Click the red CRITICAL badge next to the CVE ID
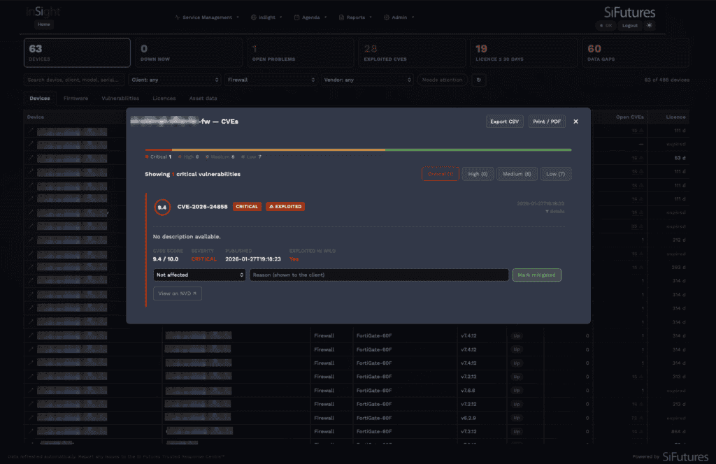 (x=247, y=207)
